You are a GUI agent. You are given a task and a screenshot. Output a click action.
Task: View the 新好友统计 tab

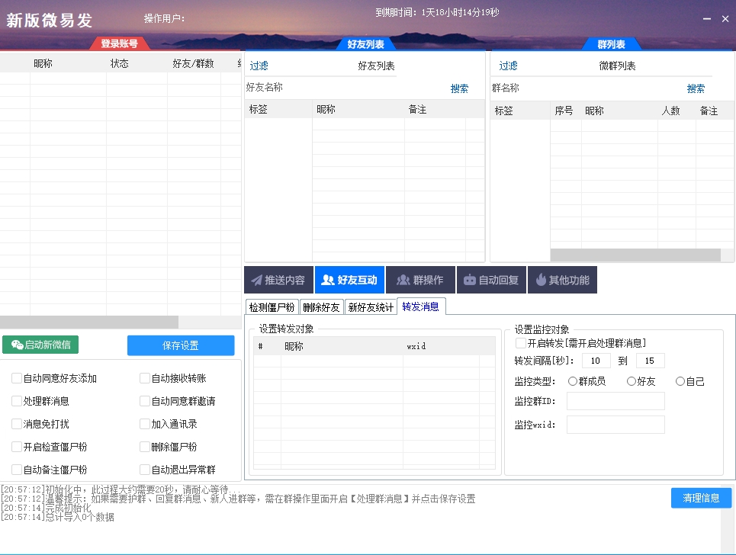371,306
